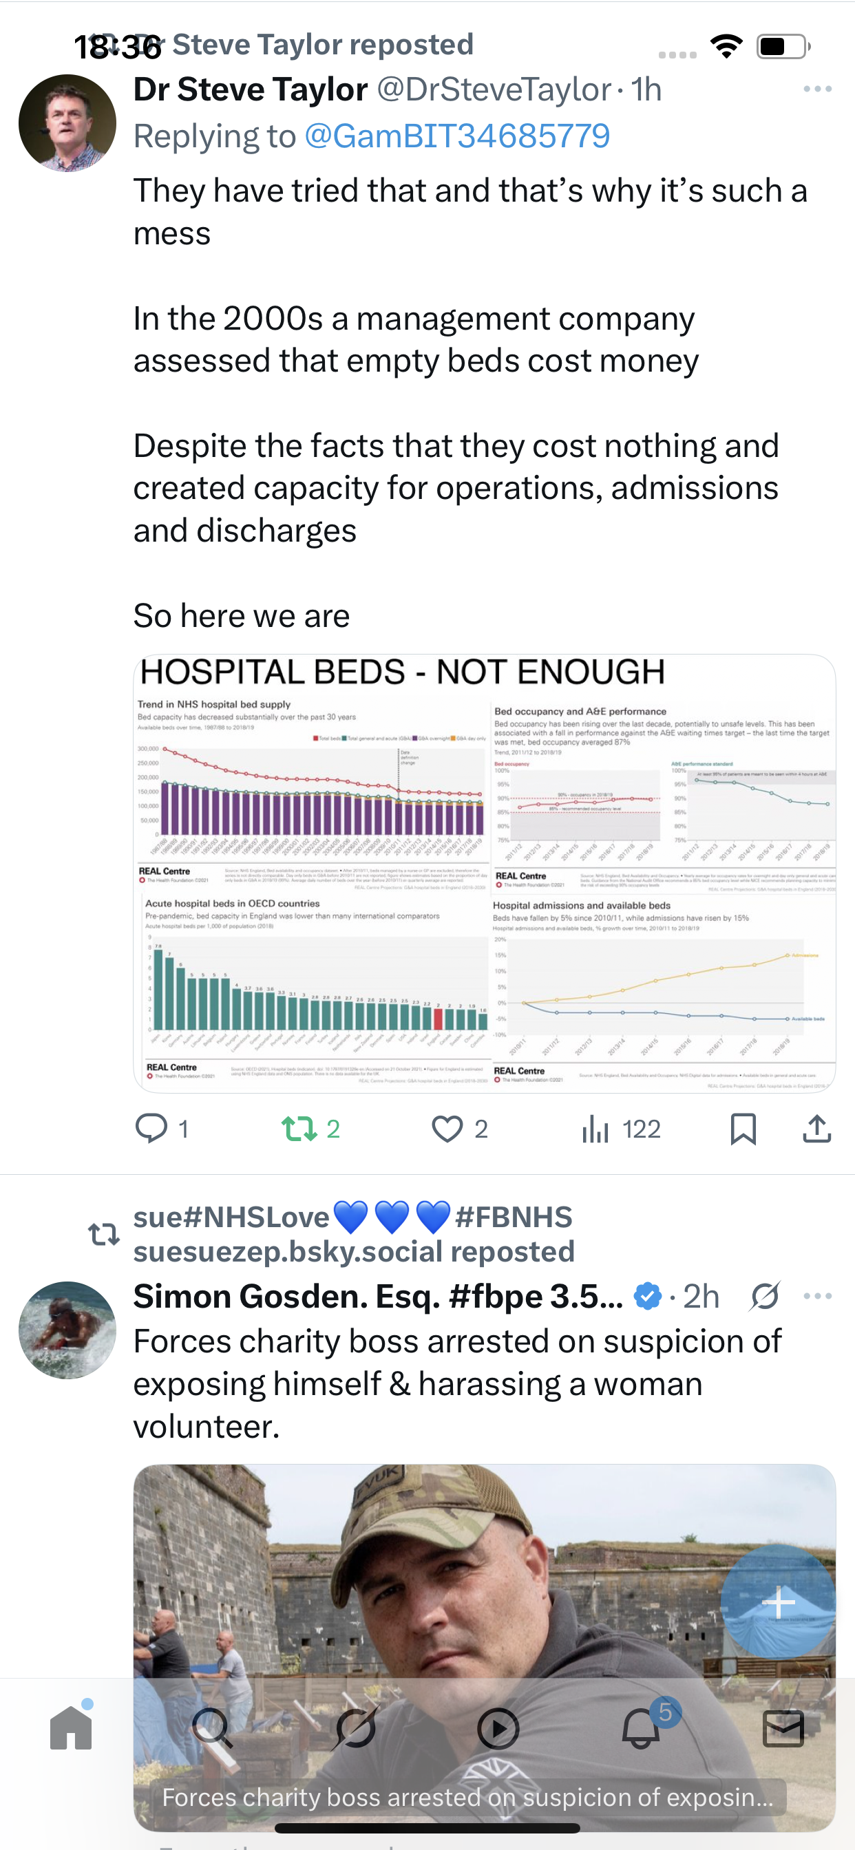855x1850 pixels.
Task: Tap the Grok icon on Gosden's tweet
Action: pos(766,1296)
